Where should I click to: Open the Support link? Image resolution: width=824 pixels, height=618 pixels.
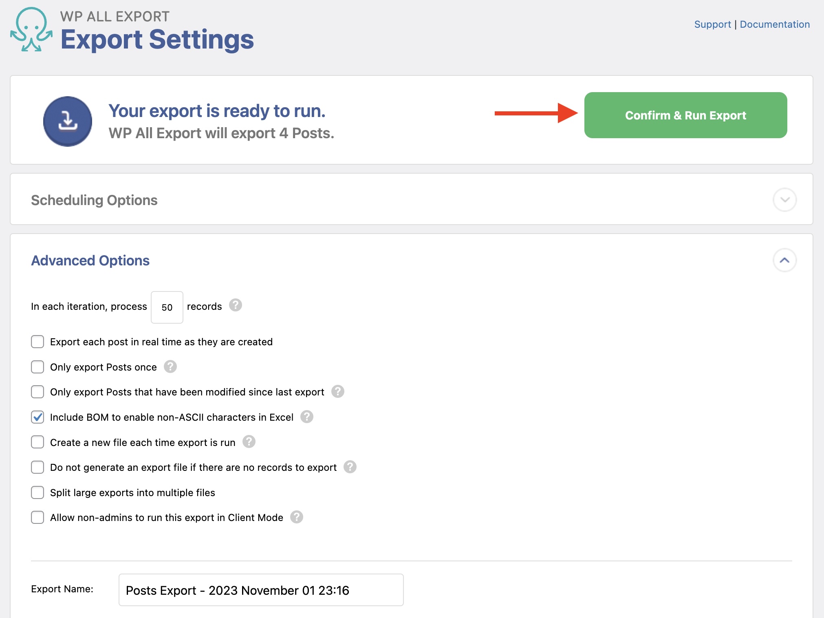click(x=712, y=24)
